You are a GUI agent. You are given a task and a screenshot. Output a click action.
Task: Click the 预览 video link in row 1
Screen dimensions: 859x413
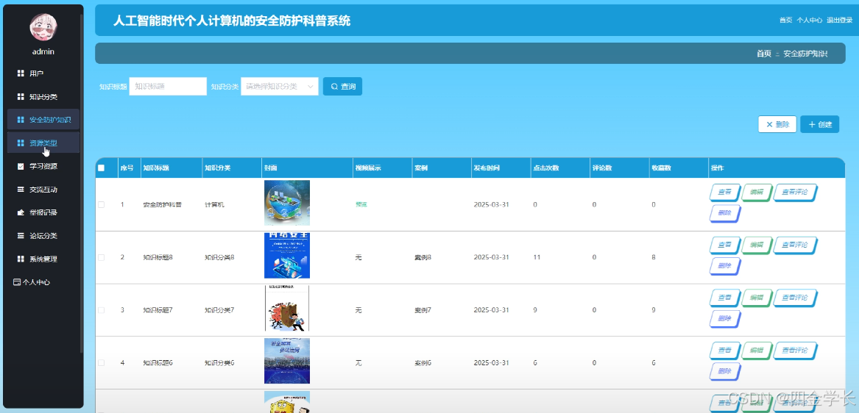tap(361, 204)
